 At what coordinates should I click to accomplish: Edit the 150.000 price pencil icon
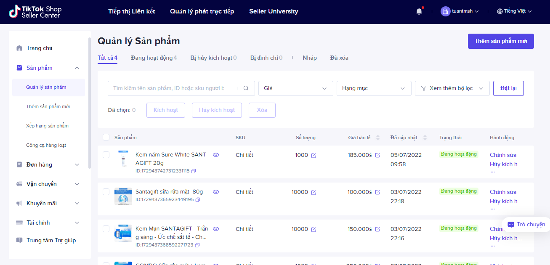[377, 229]
